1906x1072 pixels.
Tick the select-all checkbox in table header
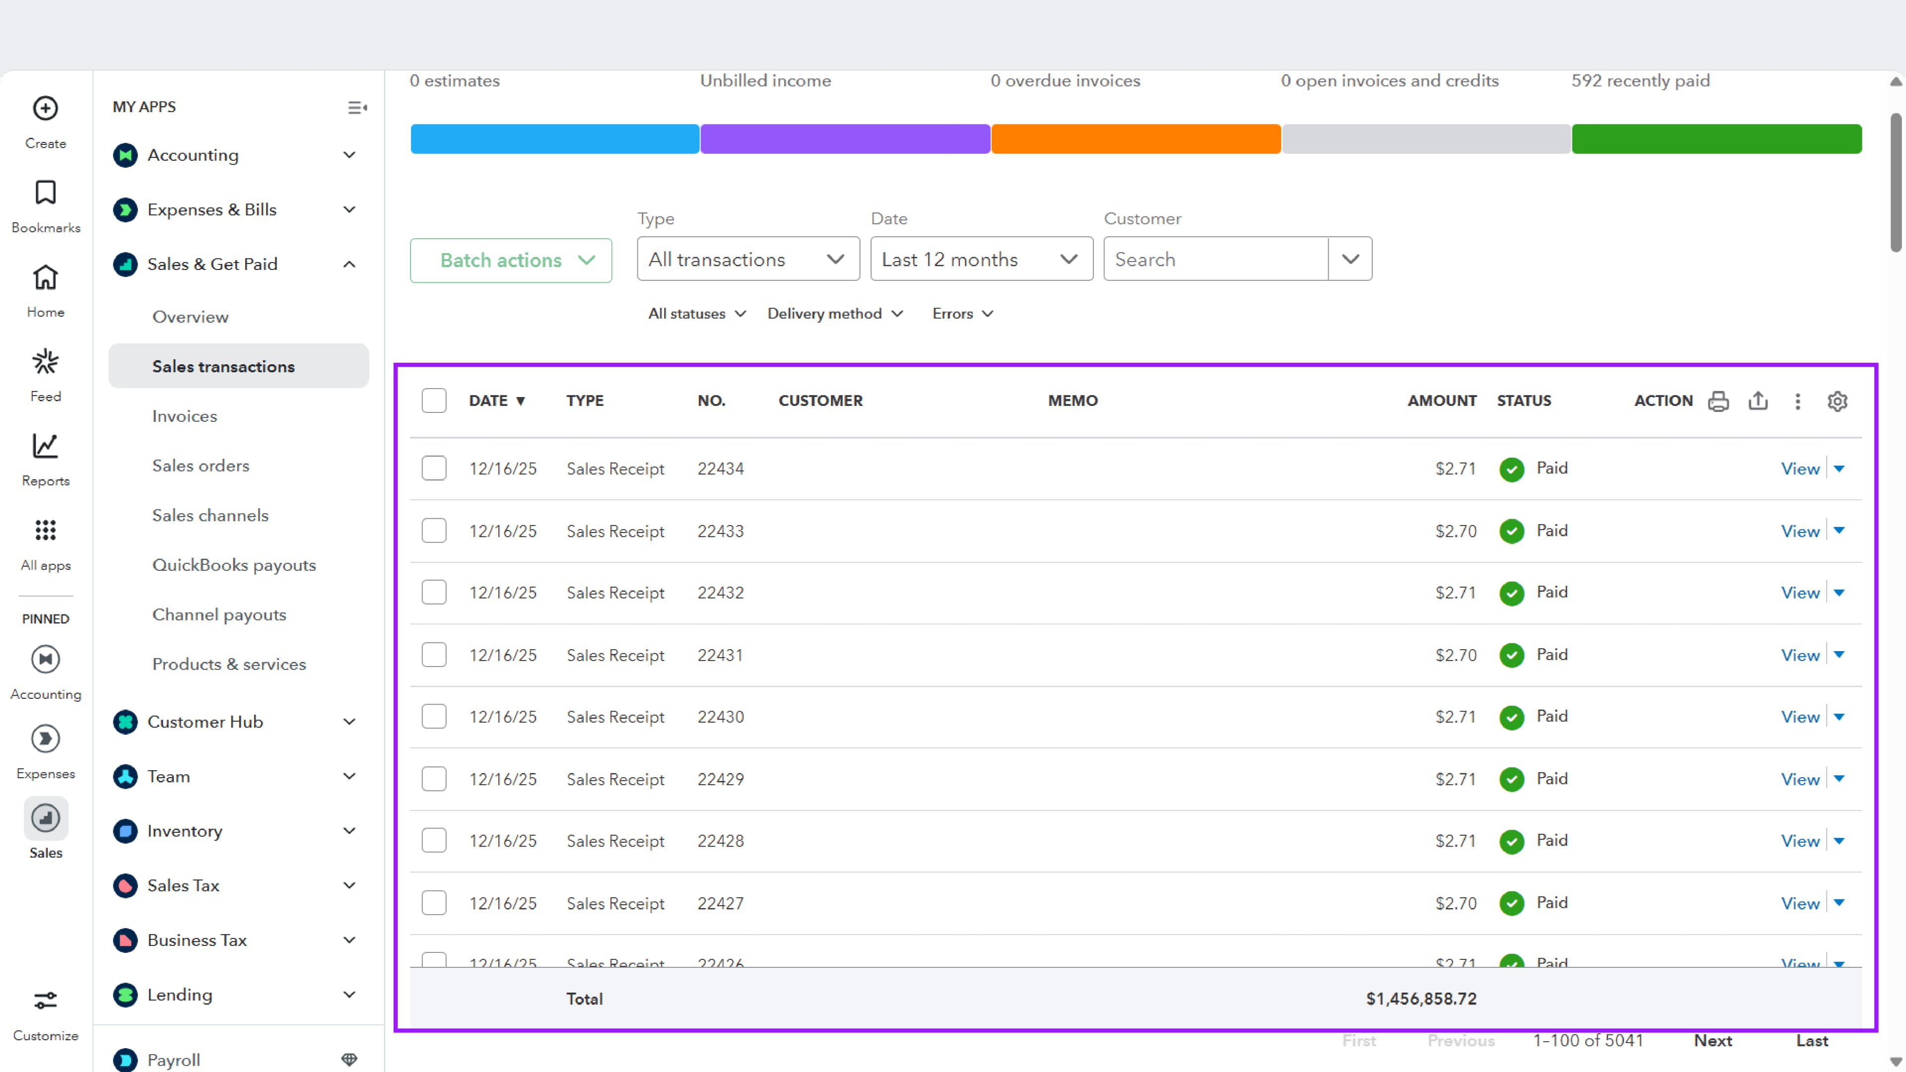[x=434, y=401]
